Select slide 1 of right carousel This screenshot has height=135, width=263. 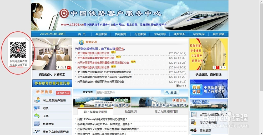(x=214, y=67)
